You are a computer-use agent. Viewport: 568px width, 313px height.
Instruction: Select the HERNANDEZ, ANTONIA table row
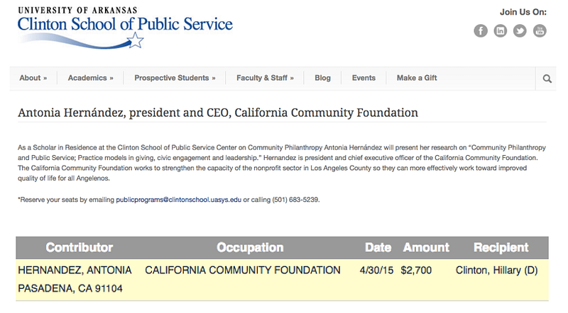click(282, 280)
